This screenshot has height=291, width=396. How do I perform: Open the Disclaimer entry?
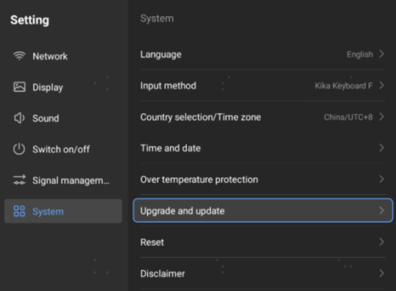point(263,273)
